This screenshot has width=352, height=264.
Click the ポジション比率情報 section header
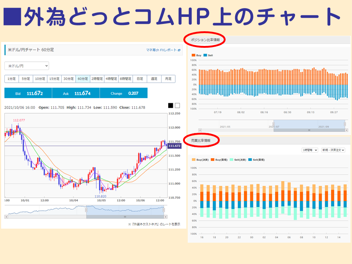205,40
